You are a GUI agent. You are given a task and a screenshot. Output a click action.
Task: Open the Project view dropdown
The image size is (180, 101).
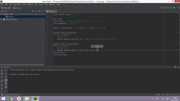coord(13,11)
